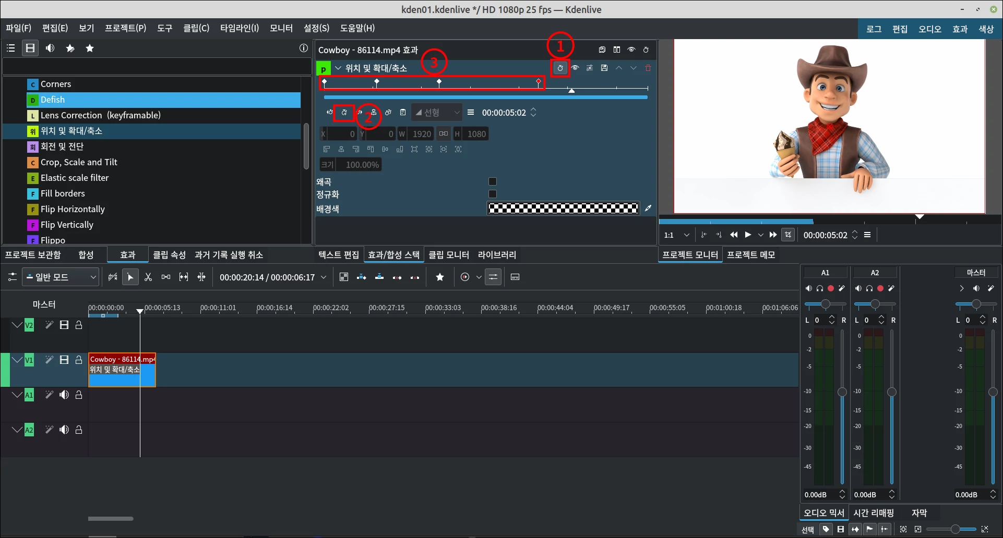Adjust A1 balance slider
1003x538 pixels.
point(825,304)
